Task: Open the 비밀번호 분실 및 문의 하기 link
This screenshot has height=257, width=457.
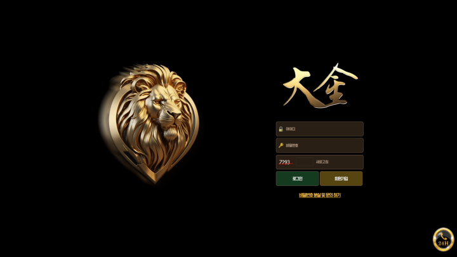Action: 320,195
